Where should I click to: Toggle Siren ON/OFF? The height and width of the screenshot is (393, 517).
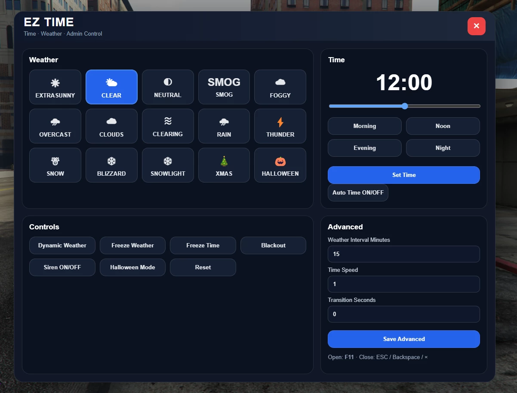coord(62,267)
